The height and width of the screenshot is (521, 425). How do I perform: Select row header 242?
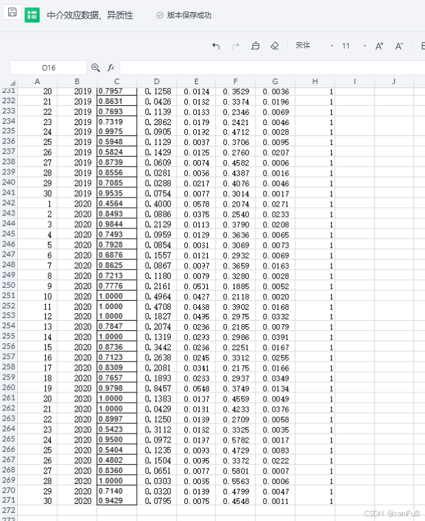(x=9, y=203)
